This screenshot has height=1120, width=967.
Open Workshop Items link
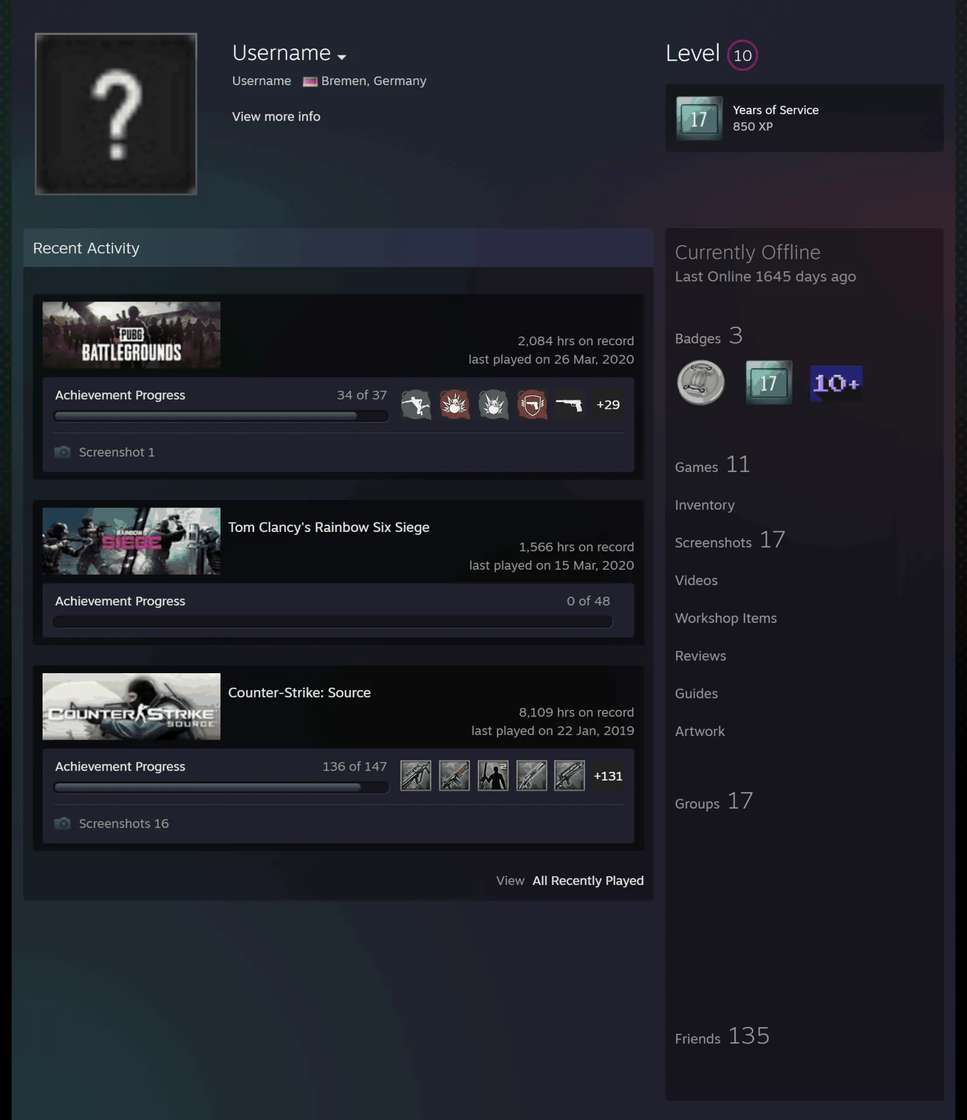tap(726, 618)
